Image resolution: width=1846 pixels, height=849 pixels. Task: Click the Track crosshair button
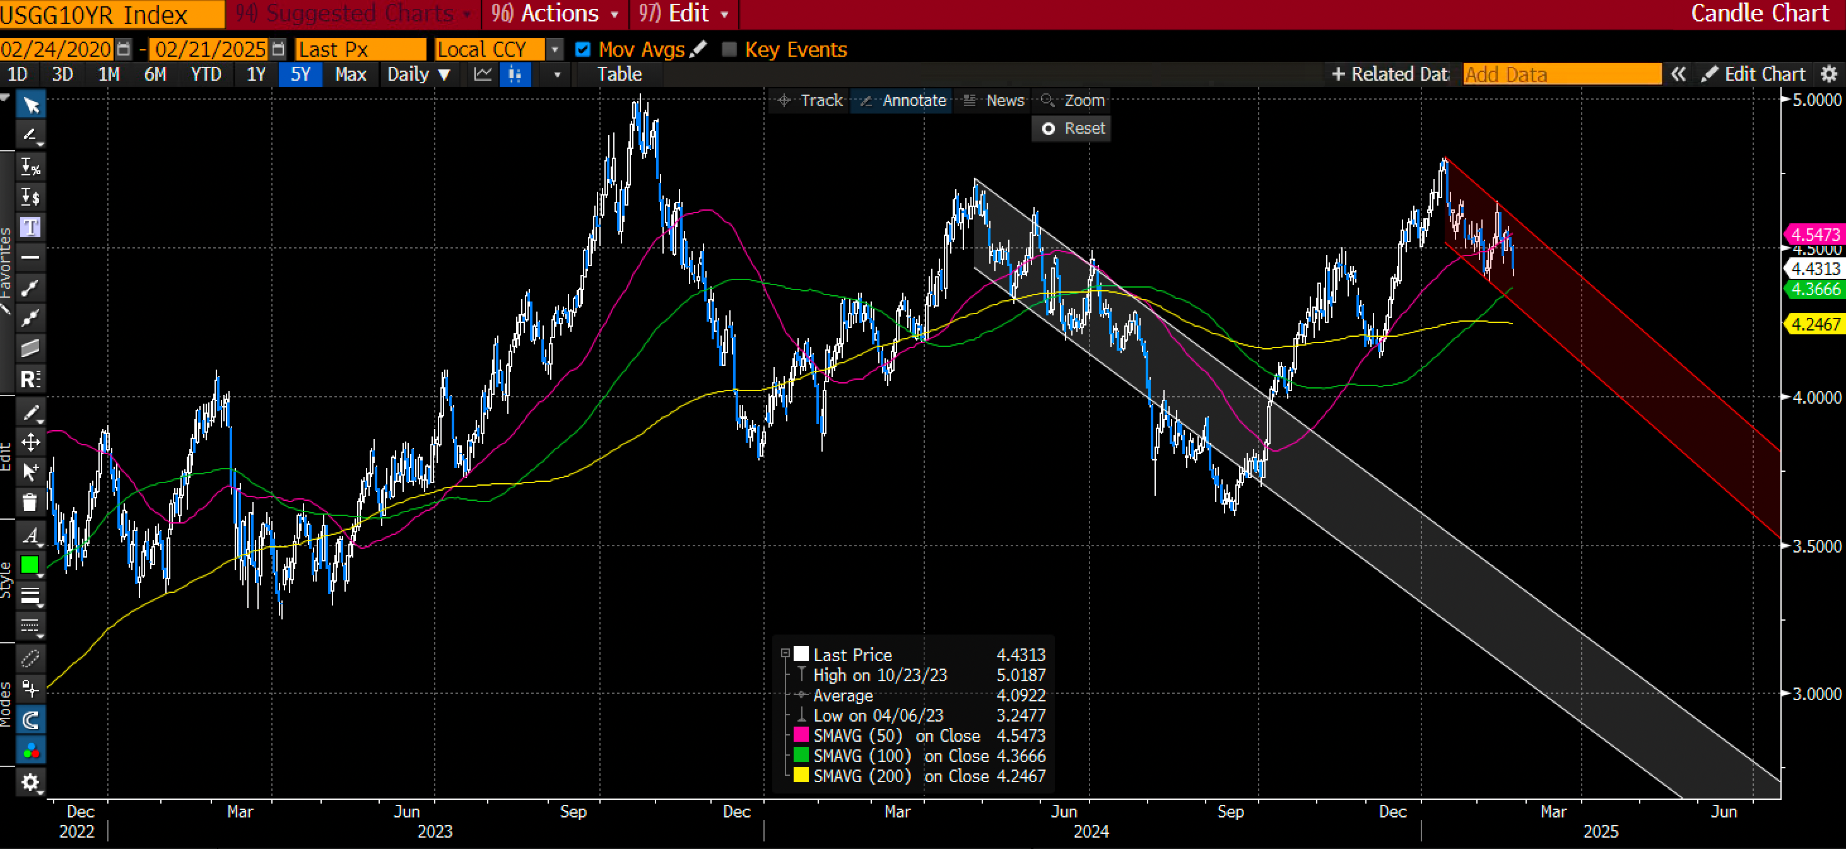(810, 100)
